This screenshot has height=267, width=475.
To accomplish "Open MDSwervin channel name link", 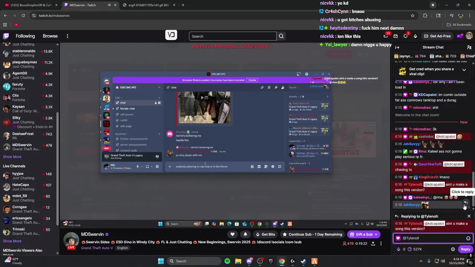I will [x=92, y=234].
